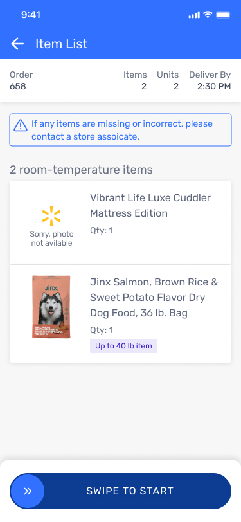Viewport: 241px width, 522px height.
Task: Select the Jinx Salmon dog food title
Action: 154,297
